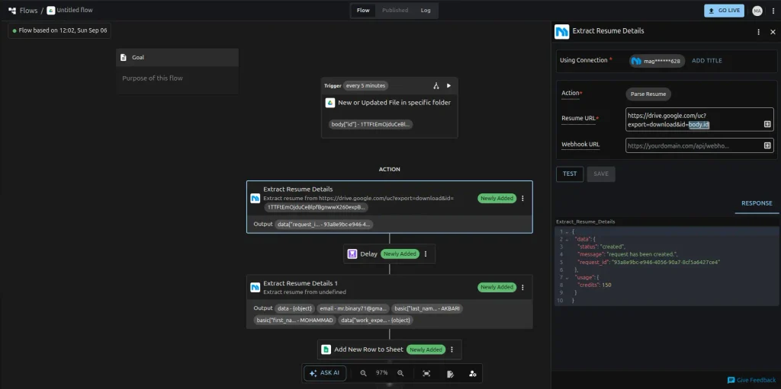Image resolution: width=781 pixels, height=389 pixels.
Task: Click the data["request_i... output chip
Action: coord(323,225)
